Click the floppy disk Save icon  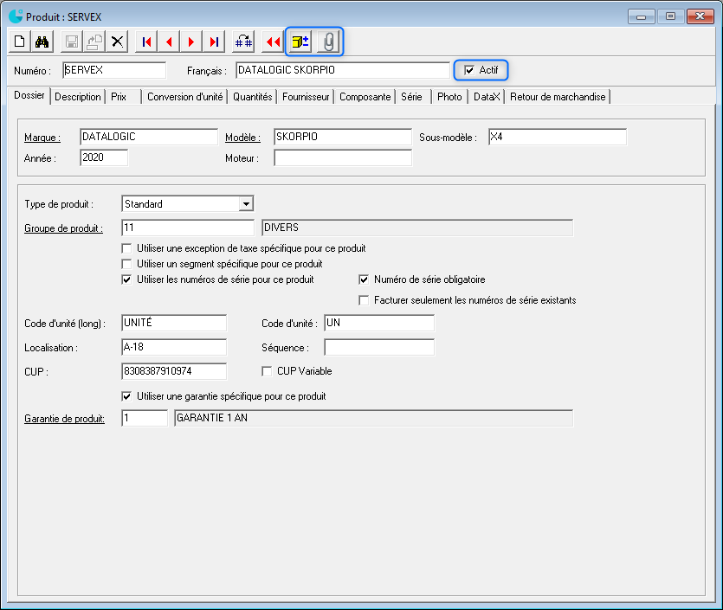tap(72, 42)
